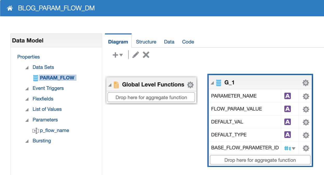Open the plus add-new dropdown
This screenshot has height=175, width=324.
tap(117, 55)
